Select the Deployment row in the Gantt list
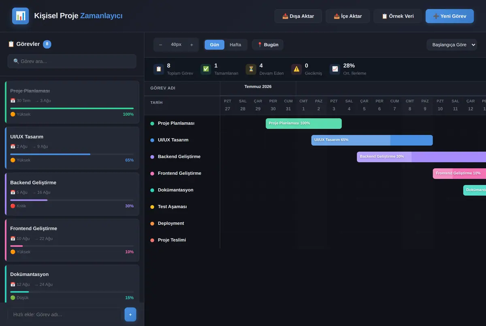 182,223
